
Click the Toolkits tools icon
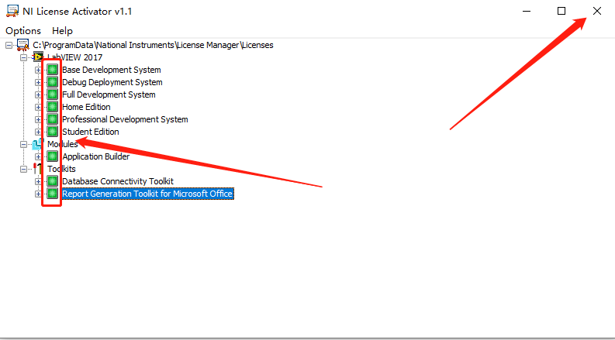tap(37, 169)
